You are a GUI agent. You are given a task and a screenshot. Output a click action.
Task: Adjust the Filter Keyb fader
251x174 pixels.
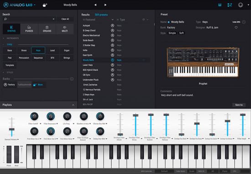[x=243, y=115]
